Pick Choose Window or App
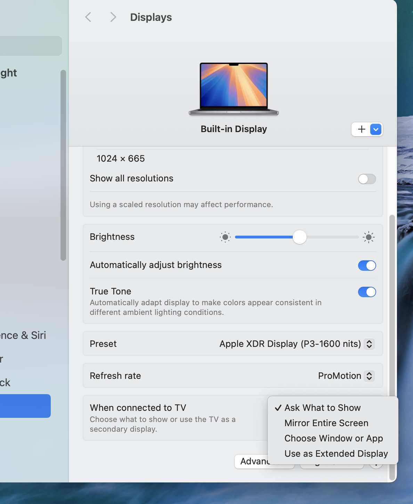Screen dimensions: 413x504 click(x=334, y=438)
